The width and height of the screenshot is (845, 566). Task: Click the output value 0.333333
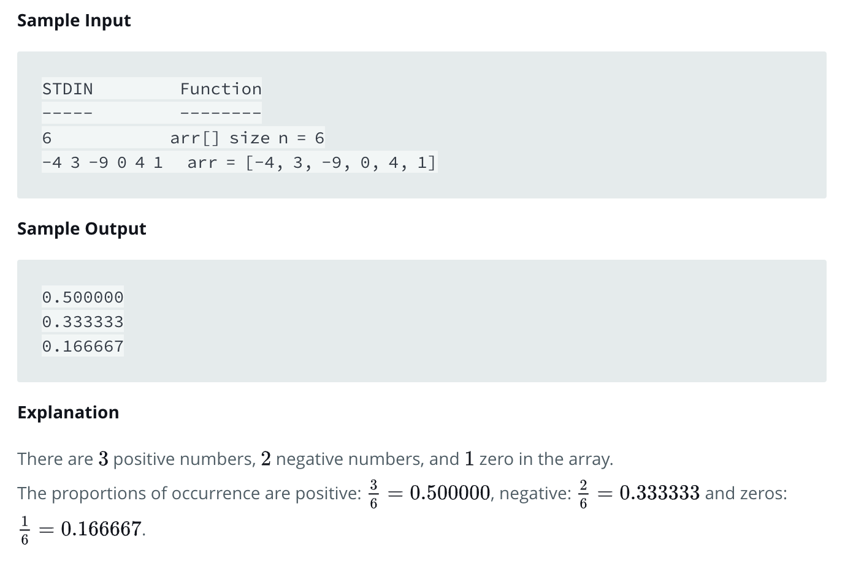pos(83,322)
